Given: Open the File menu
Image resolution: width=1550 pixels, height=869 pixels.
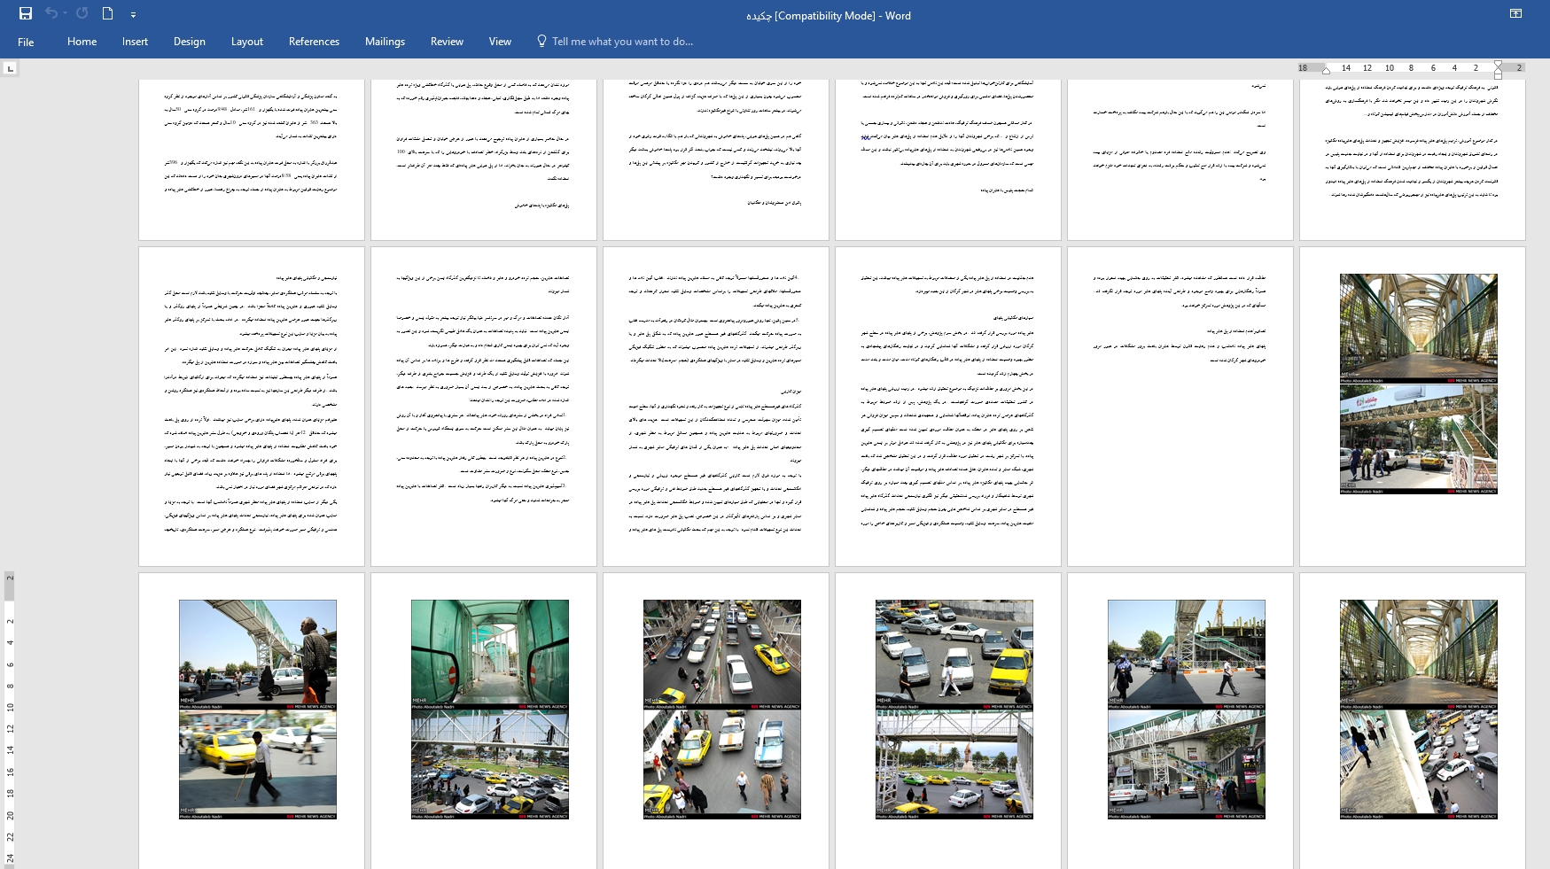Looking at the screenshot, I should tap(26, 42).
